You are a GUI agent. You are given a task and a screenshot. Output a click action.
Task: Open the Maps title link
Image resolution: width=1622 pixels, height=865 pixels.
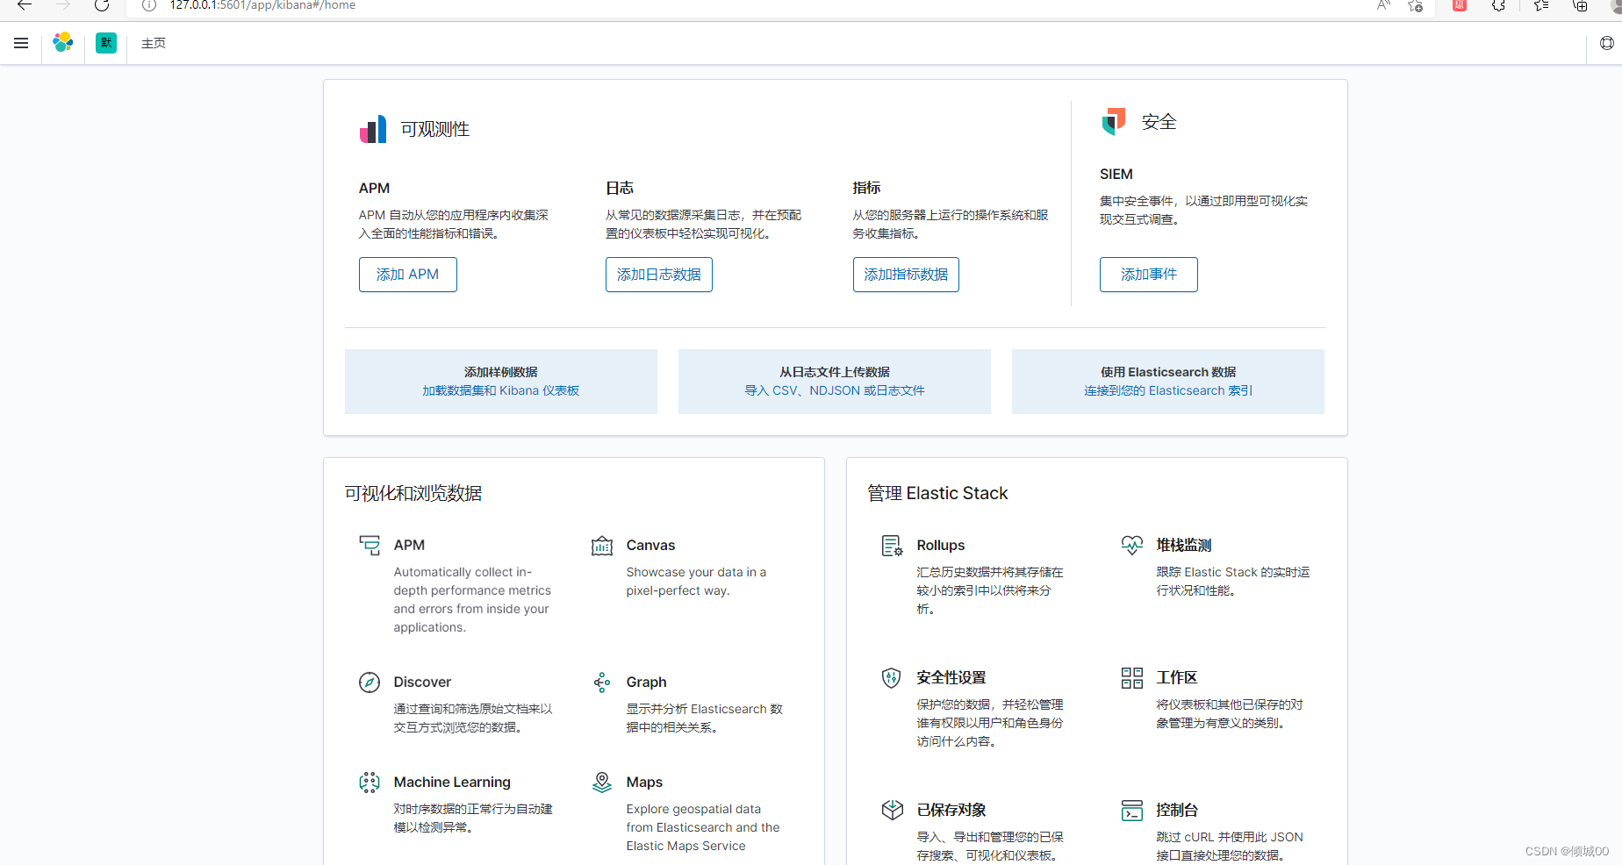[x=644, y=783]
